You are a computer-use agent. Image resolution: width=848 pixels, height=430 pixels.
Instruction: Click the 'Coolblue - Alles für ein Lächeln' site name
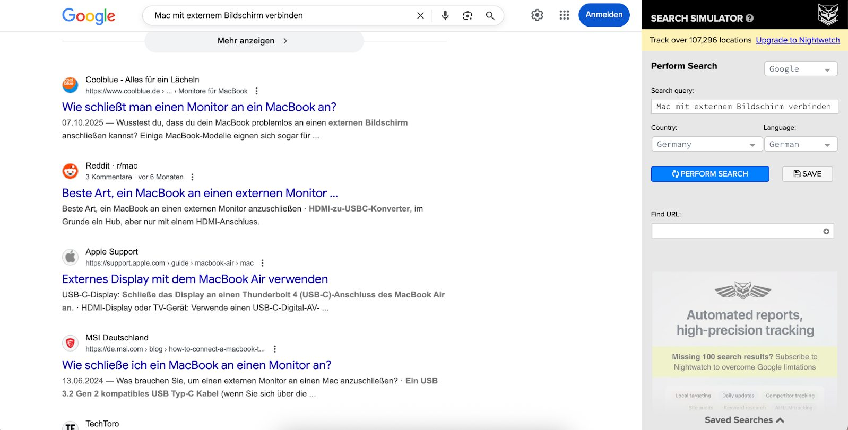pos(142,80)
